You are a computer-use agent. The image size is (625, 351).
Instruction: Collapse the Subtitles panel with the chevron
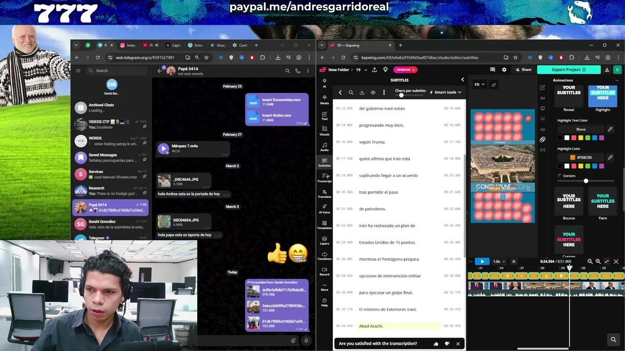462,80
